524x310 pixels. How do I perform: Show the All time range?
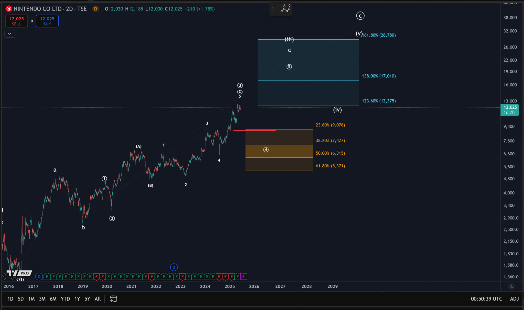coord(97,299)
